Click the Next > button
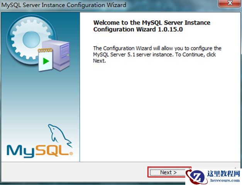 [169, 172]
